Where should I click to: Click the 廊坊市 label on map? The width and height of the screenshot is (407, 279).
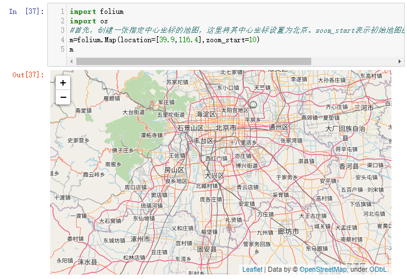point(288,231)
